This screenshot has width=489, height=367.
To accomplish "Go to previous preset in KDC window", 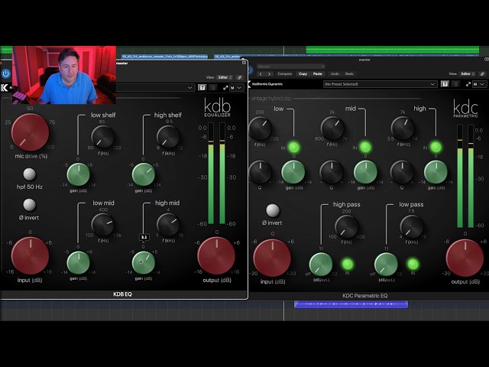I will click(x=261, y=74).
